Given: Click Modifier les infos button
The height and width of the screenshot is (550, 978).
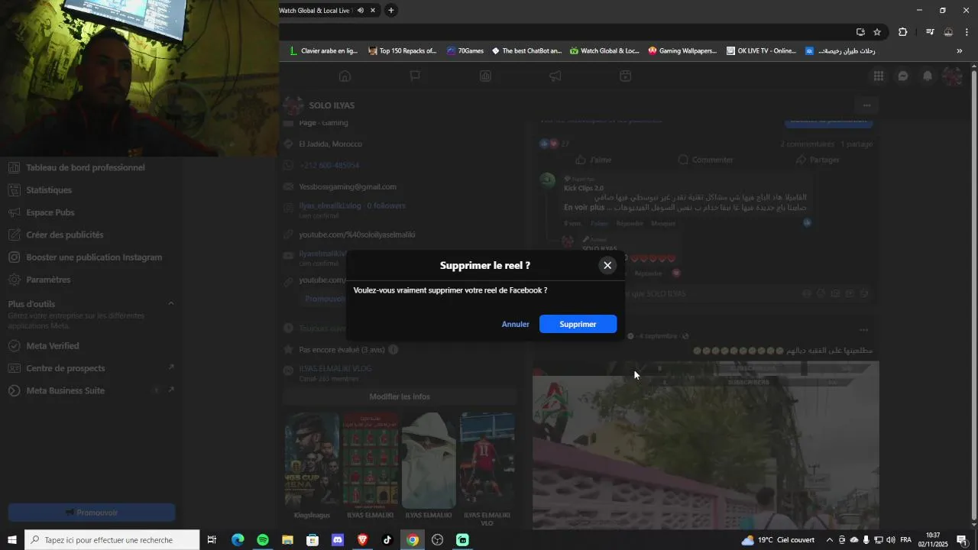Looking at the screenshot, I should pos(400,396).
